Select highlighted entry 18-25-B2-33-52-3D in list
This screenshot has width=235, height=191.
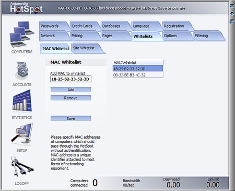coord(138,69)
